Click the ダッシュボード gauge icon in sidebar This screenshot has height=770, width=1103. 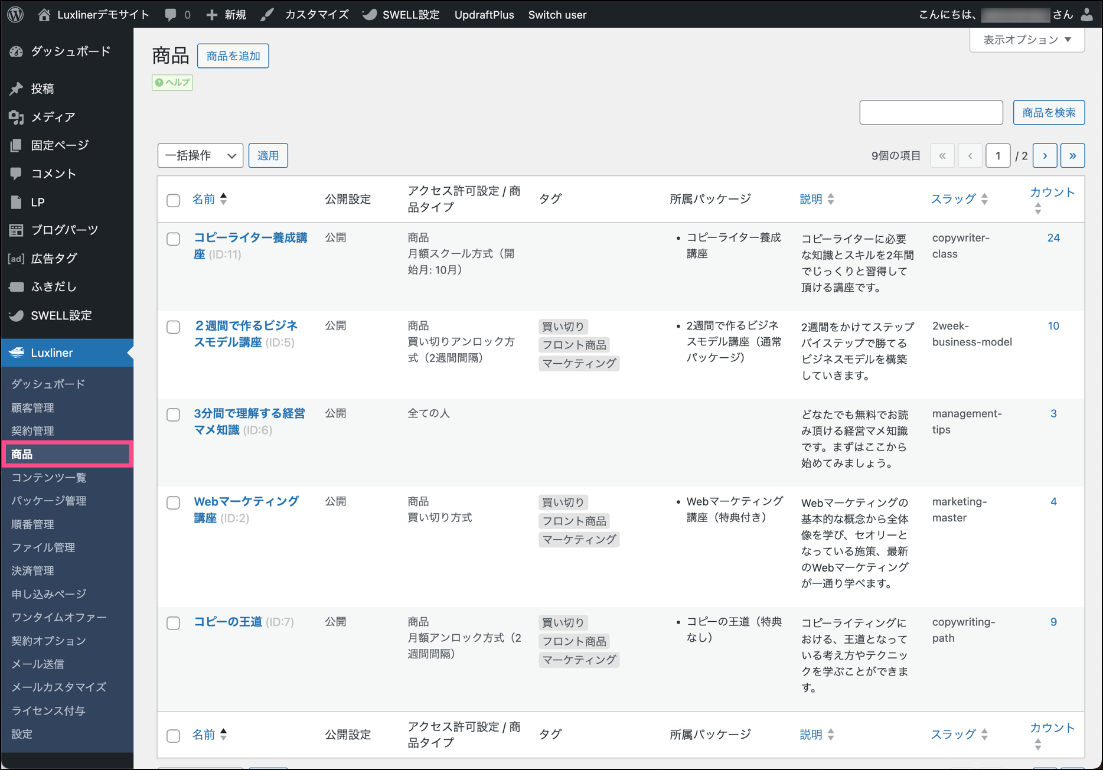pyautogui.click(x=17, y=52)
